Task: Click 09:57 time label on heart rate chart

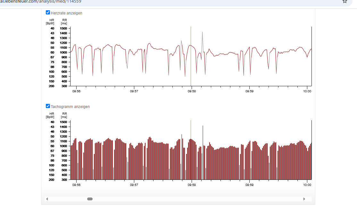Action: [134, 91]
